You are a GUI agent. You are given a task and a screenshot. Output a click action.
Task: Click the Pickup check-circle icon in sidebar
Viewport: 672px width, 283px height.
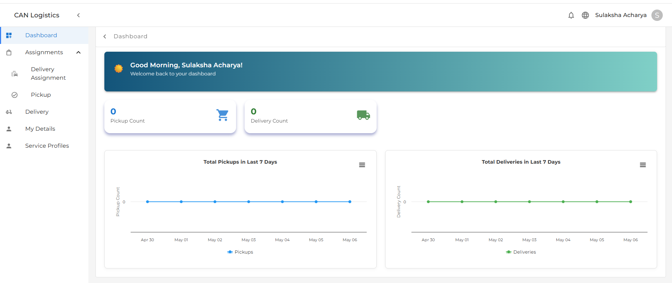15,95
